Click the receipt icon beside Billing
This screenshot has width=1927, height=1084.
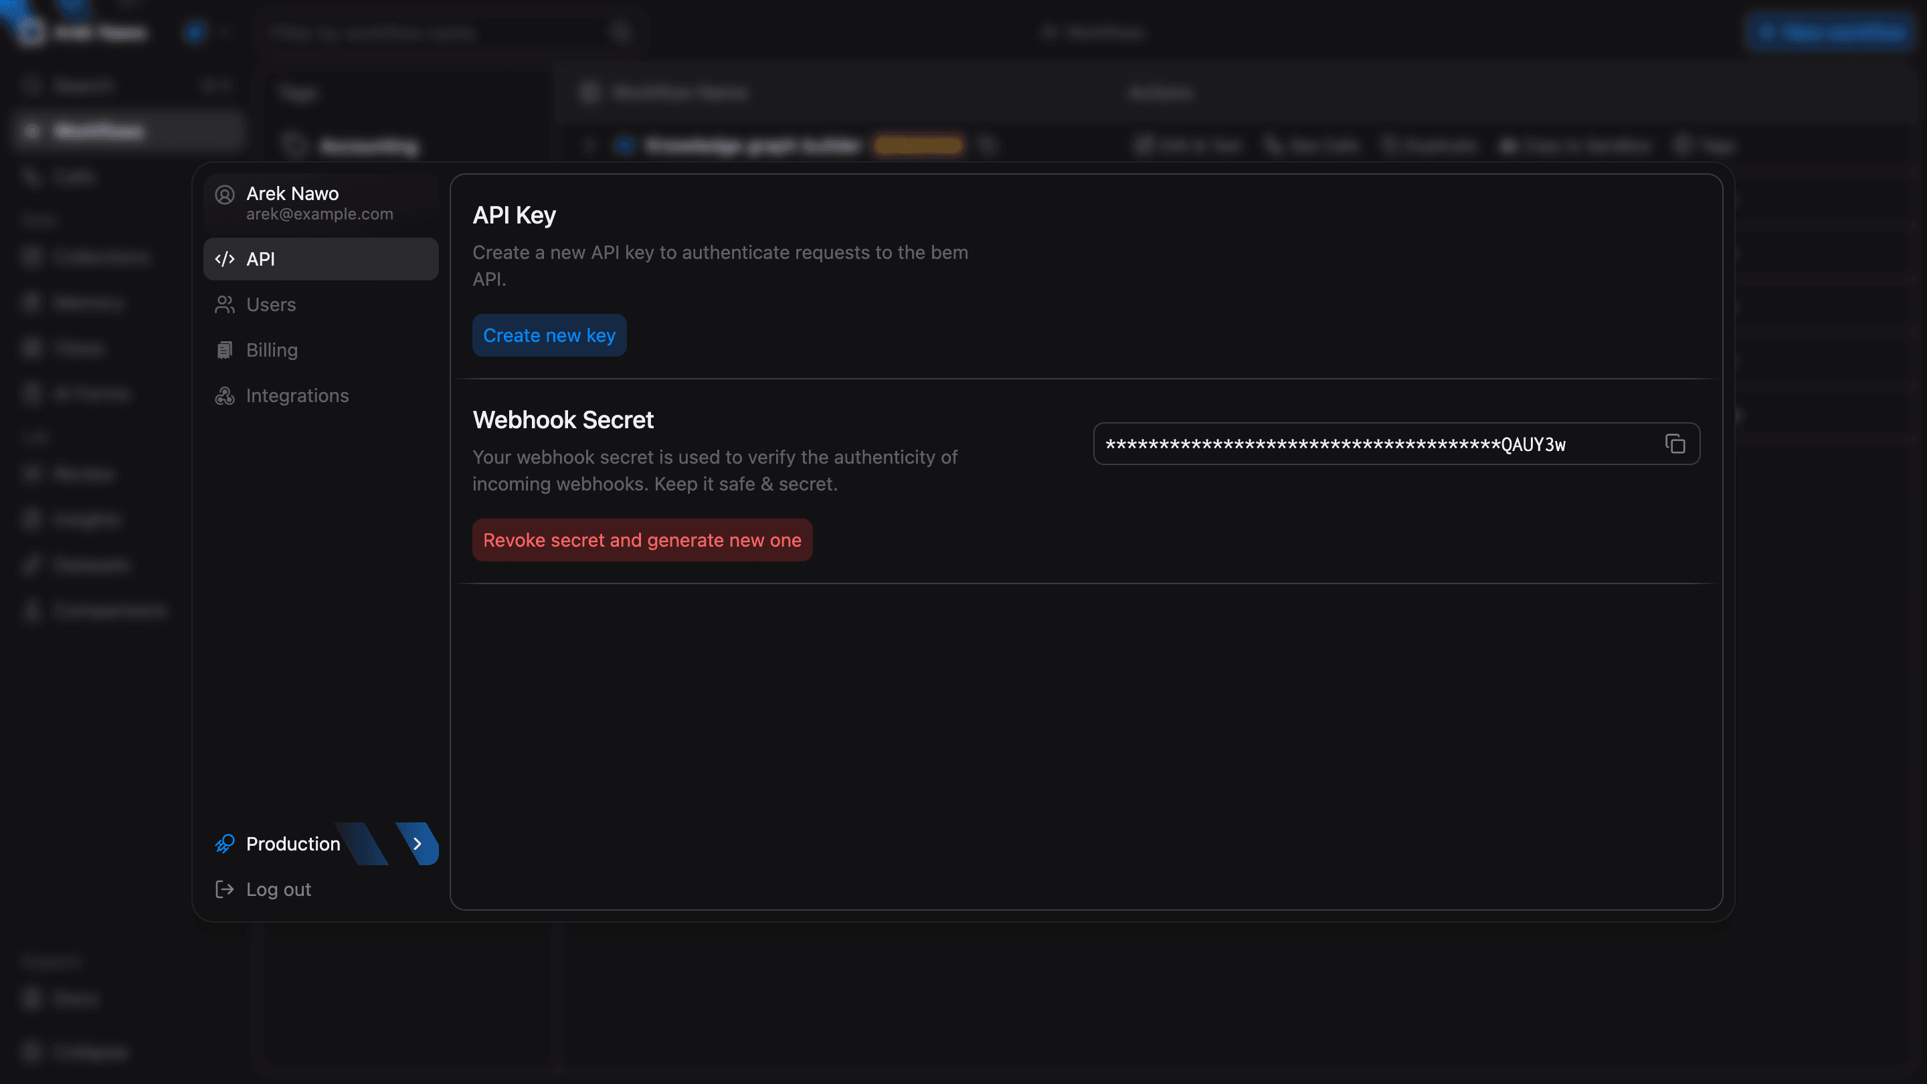pyautogui.click(x=224, y=350)
